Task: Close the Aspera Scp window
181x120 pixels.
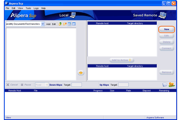Action: coord(174,3)
